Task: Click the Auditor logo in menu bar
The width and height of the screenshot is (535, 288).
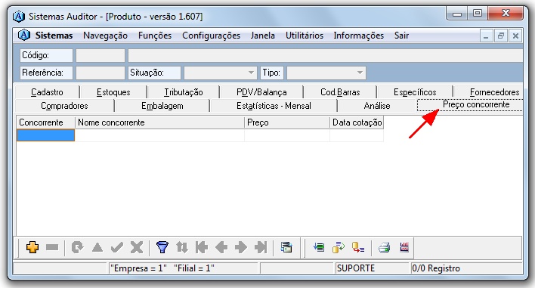Action: (24, 35)
